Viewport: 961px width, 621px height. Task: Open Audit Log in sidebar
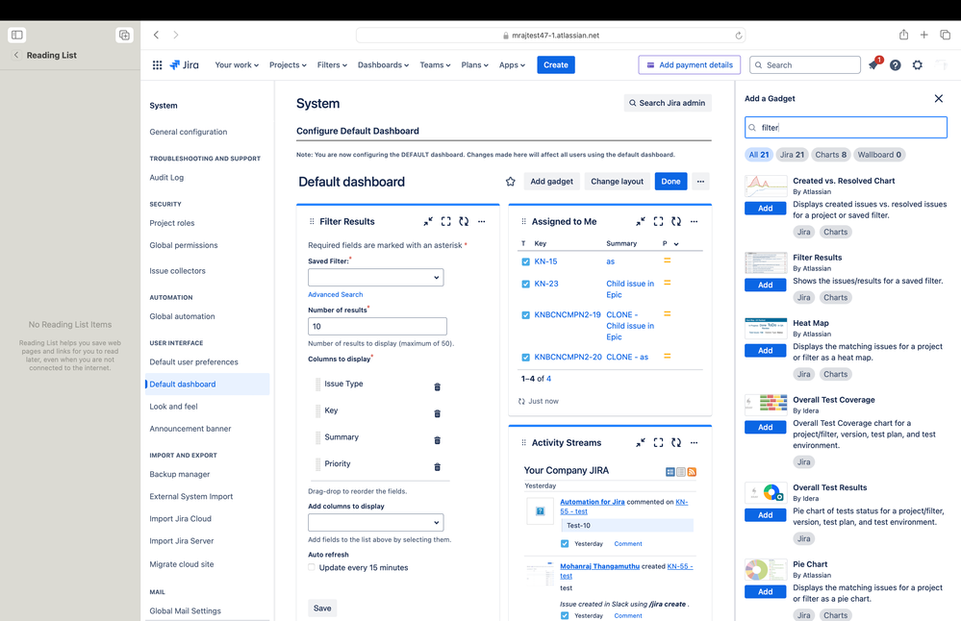point(166,178)
